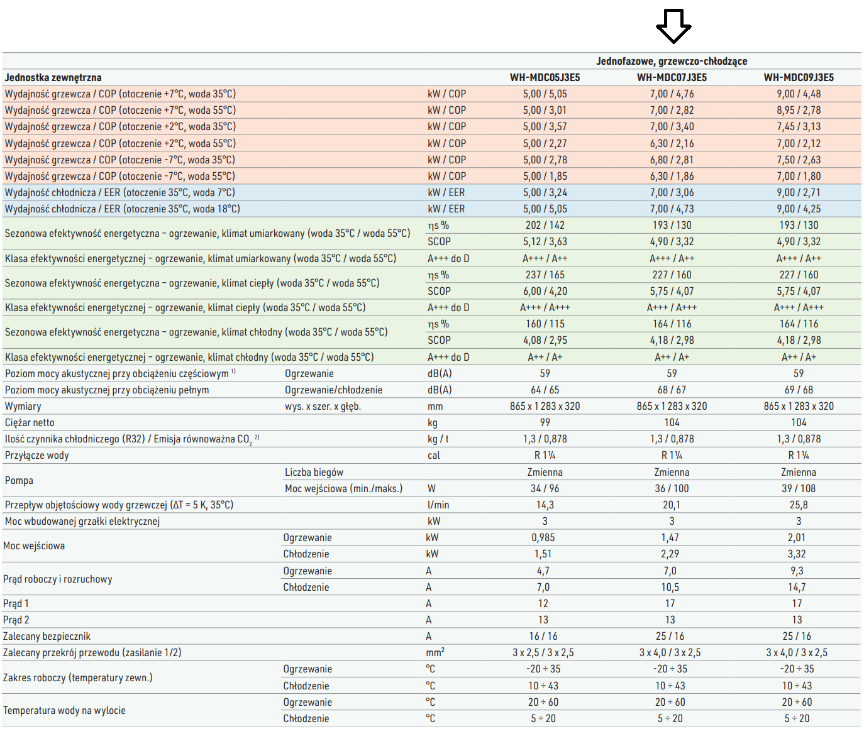The image size is (864, 729).
Task: Click the 'Zalecany bezpiecznik' row label
Action: coord(47,636)
